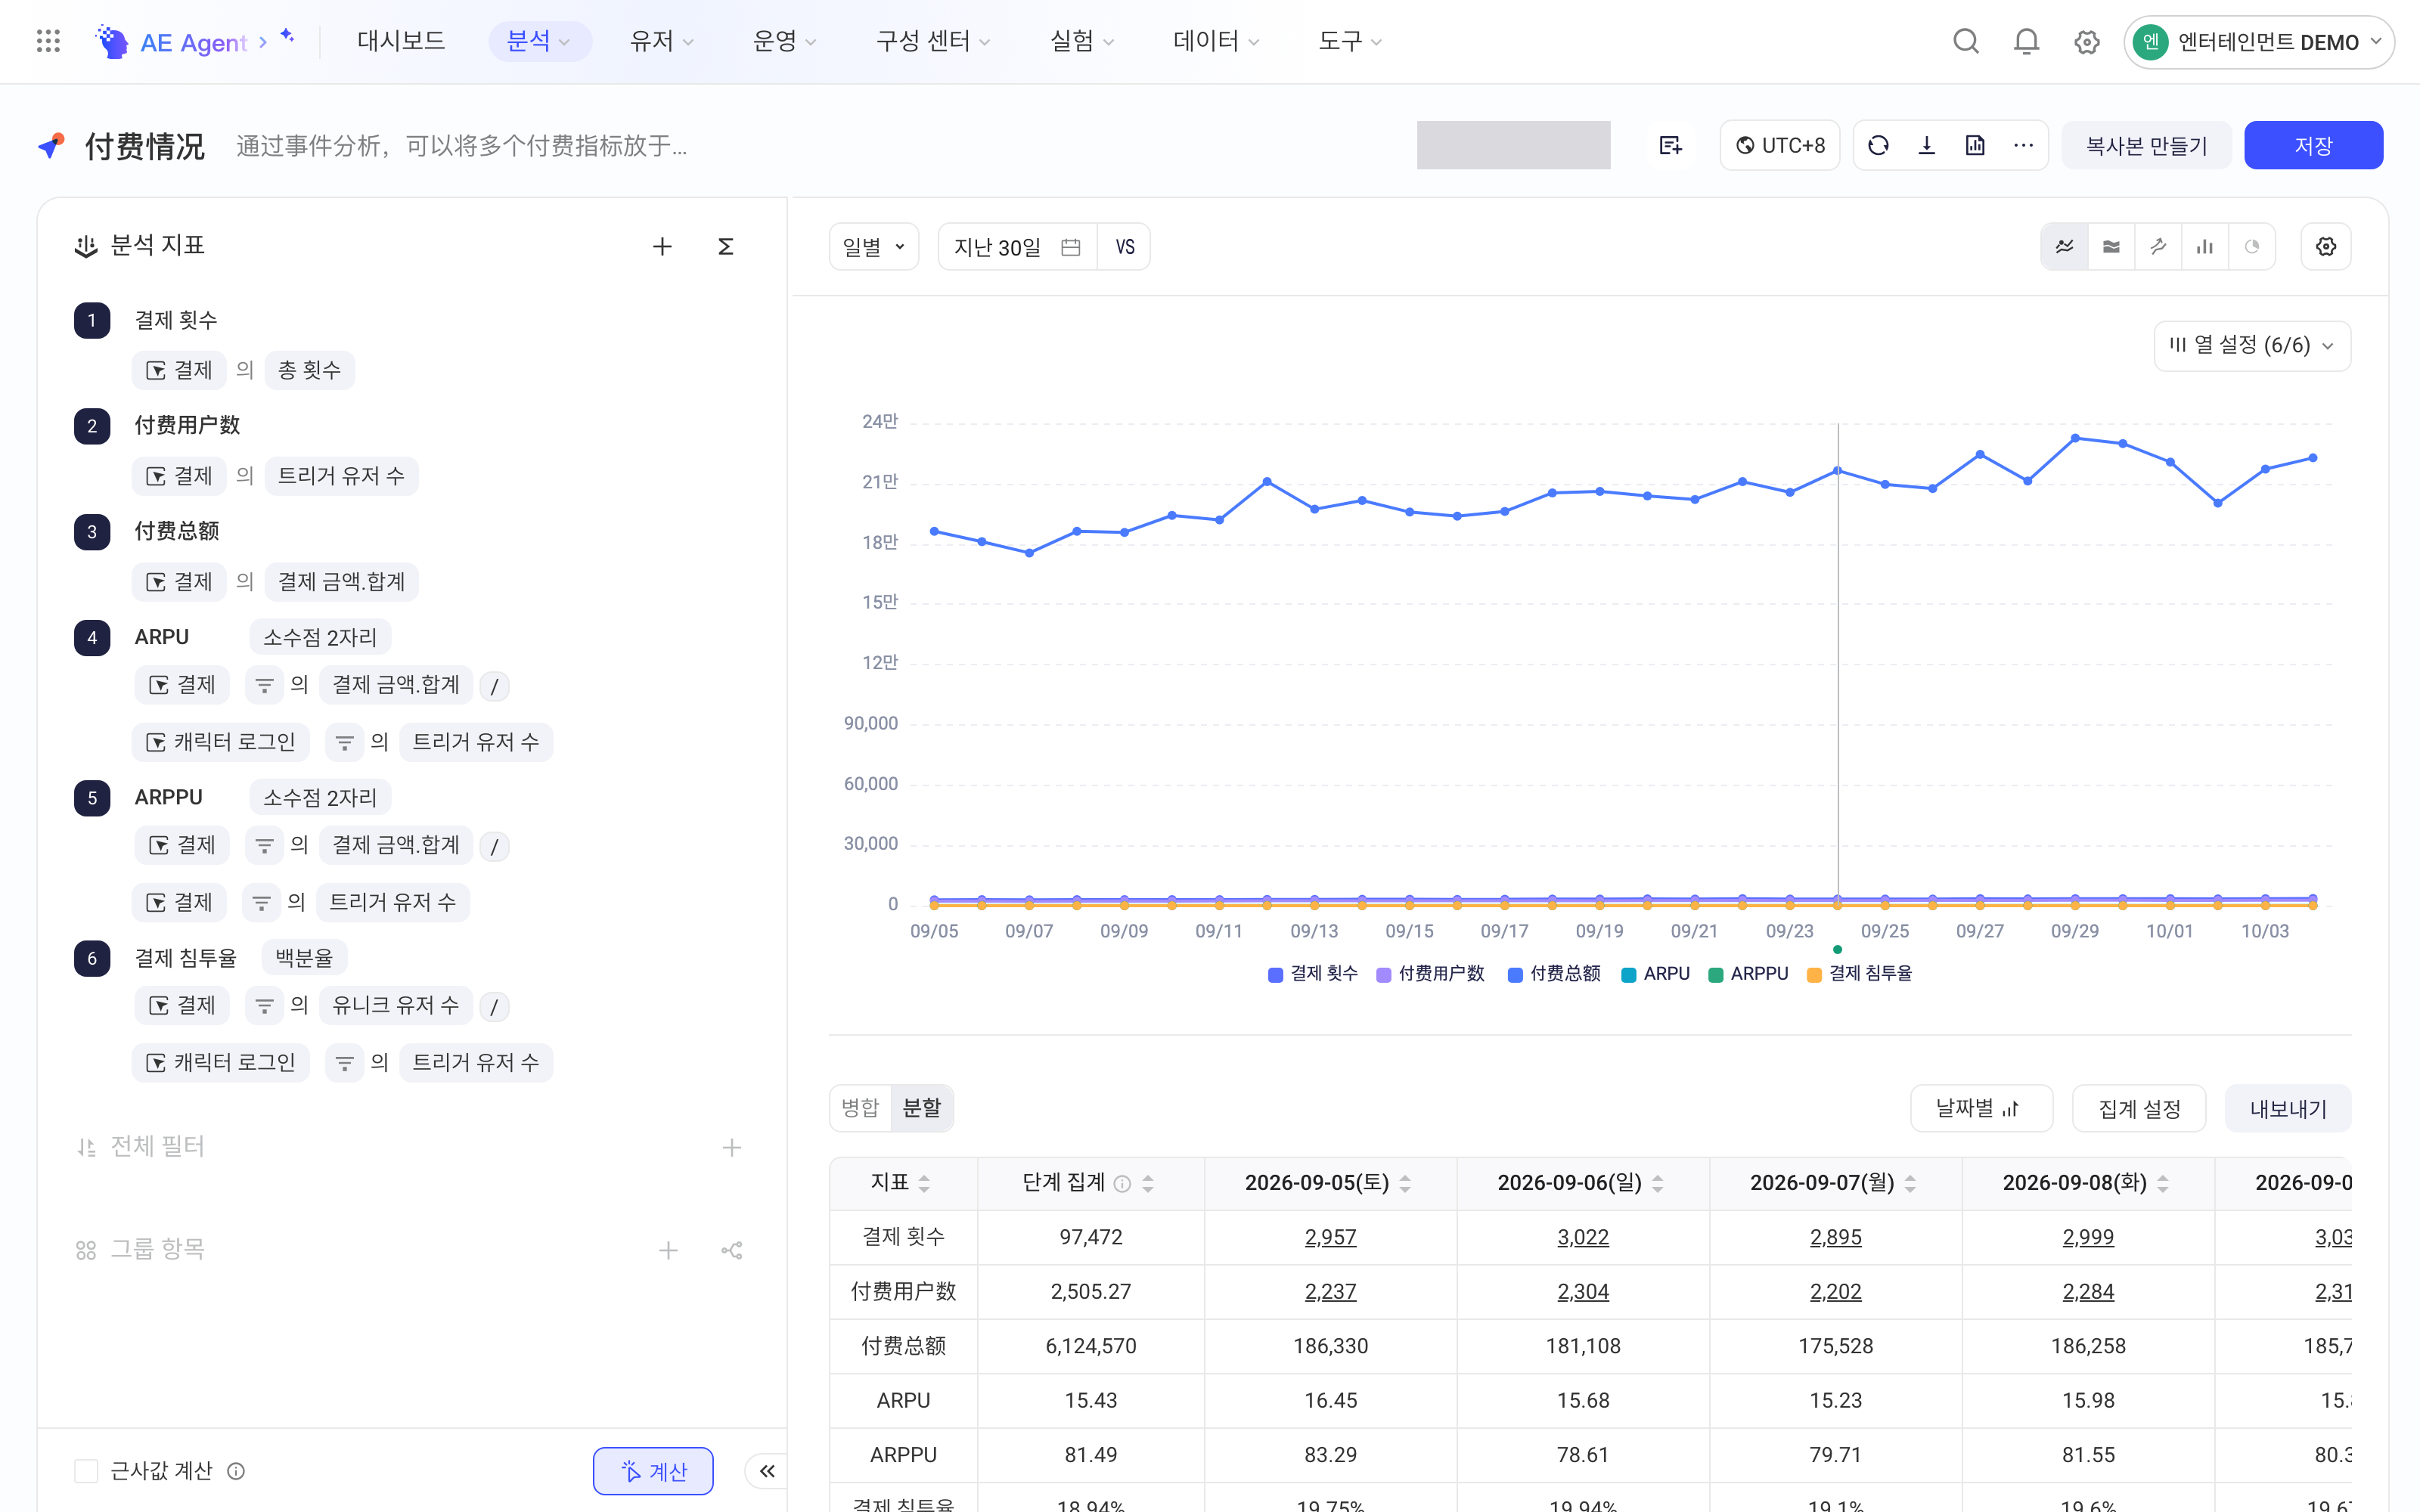The image size is (2420, 1512).
Task: Add a global filter with plus icon
Action: click(732, 1147)
